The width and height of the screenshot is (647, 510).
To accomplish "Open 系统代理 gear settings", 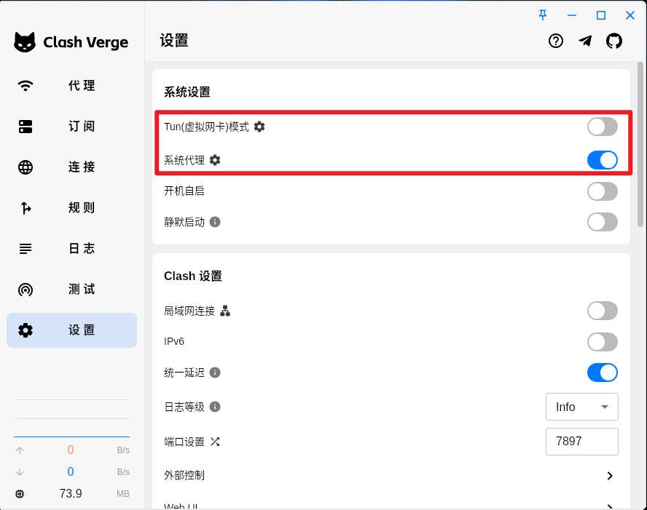I will point(215,160).
